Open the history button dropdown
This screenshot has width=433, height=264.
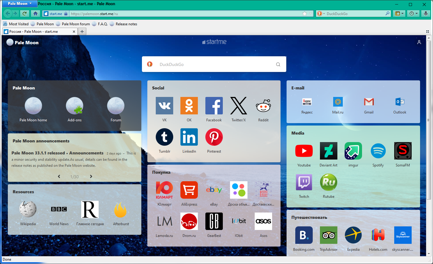click(413, 14)
